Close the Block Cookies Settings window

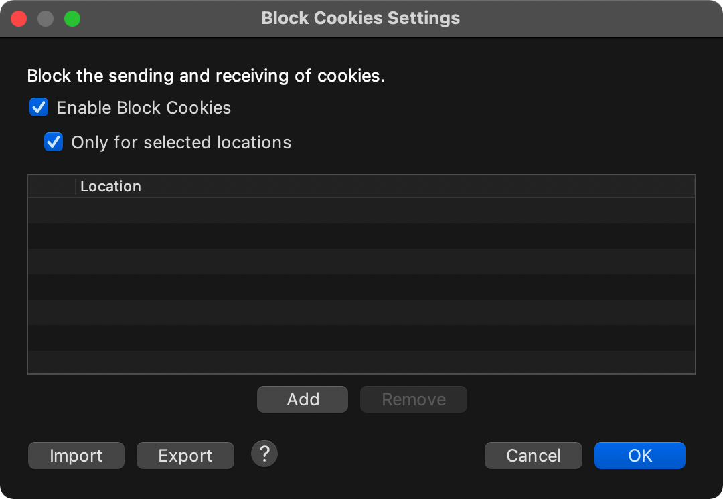19,19
